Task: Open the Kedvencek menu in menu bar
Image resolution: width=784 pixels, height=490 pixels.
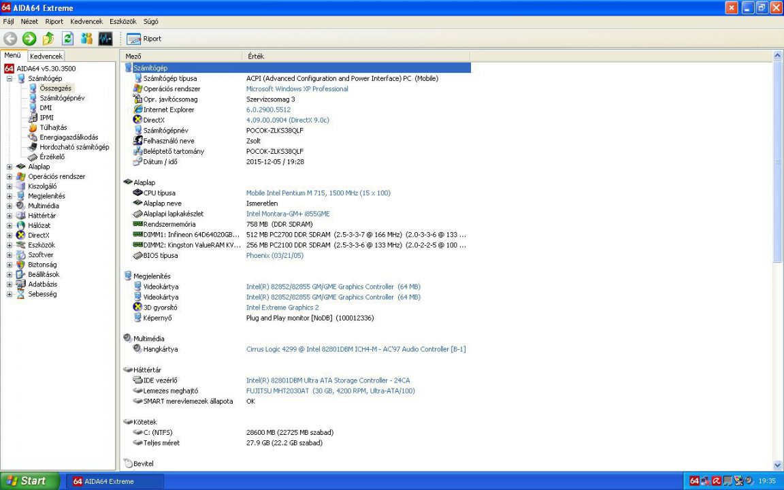Action: pyautogui.click(x=86, y=22)
